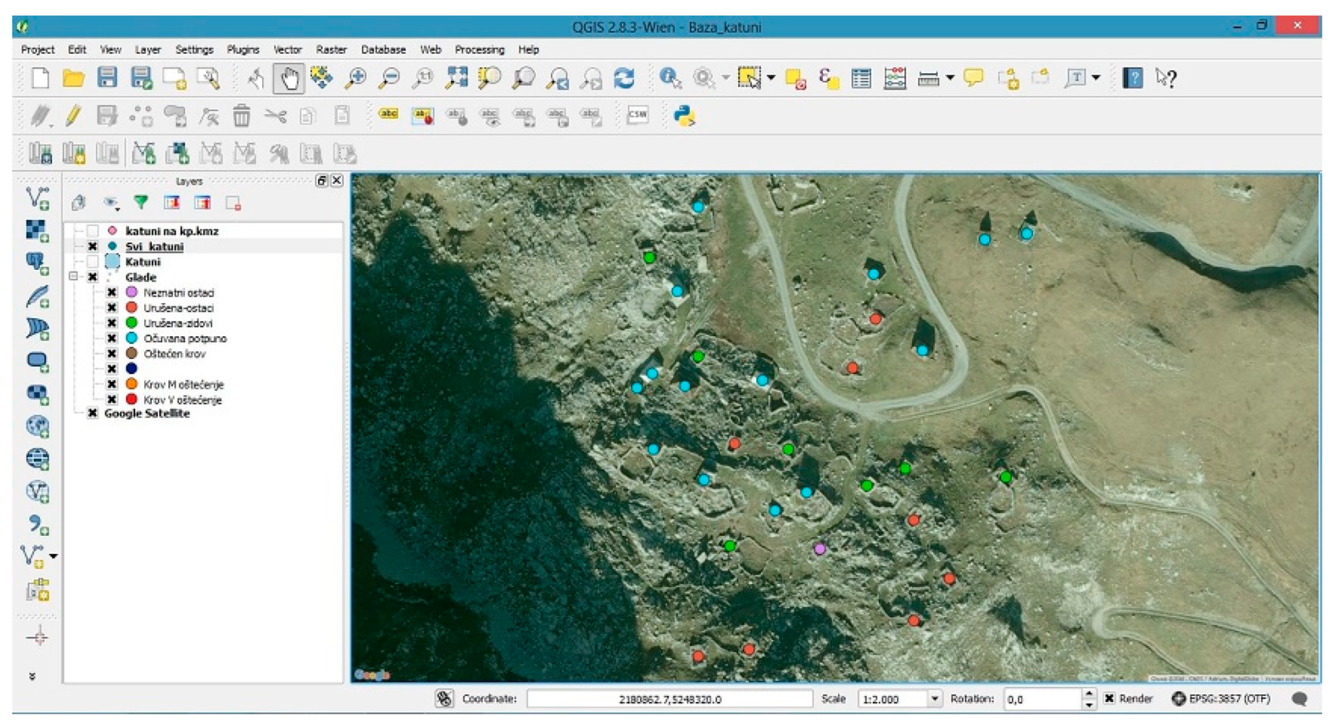Uncheck the Svi_katuni layer checkbox
The width and height of the screenshot is (1336, 728).
click(93, 246)
